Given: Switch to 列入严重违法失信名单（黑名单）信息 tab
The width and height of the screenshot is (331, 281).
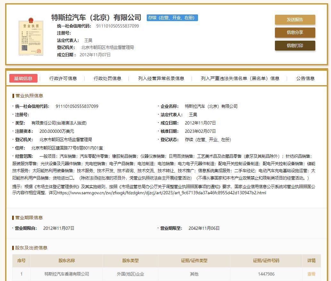Looking at the screenshot, I should pos(240,78).
